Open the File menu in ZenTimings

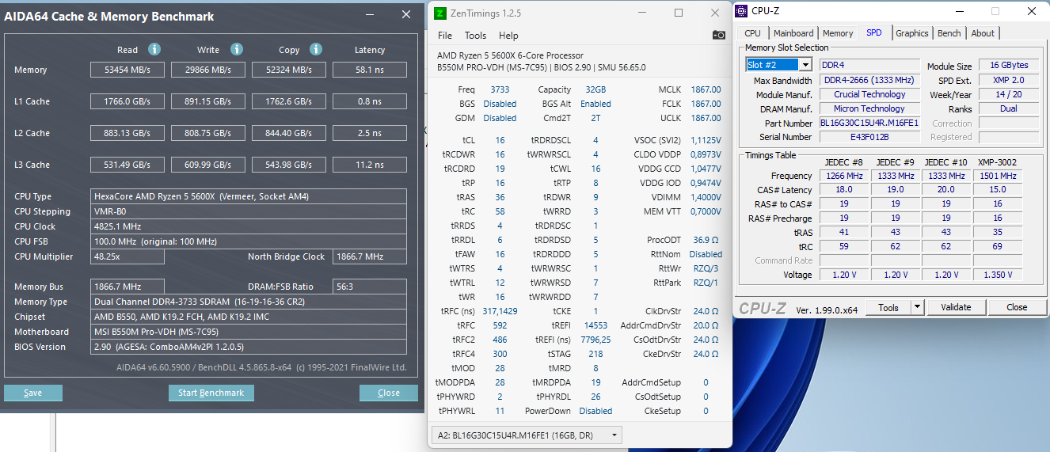tap(445, 36)
